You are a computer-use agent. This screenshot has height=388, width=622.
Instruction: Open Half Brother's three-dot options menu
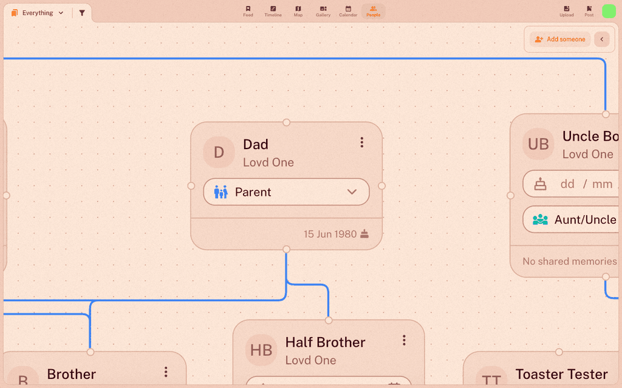[x=404, y=341]
